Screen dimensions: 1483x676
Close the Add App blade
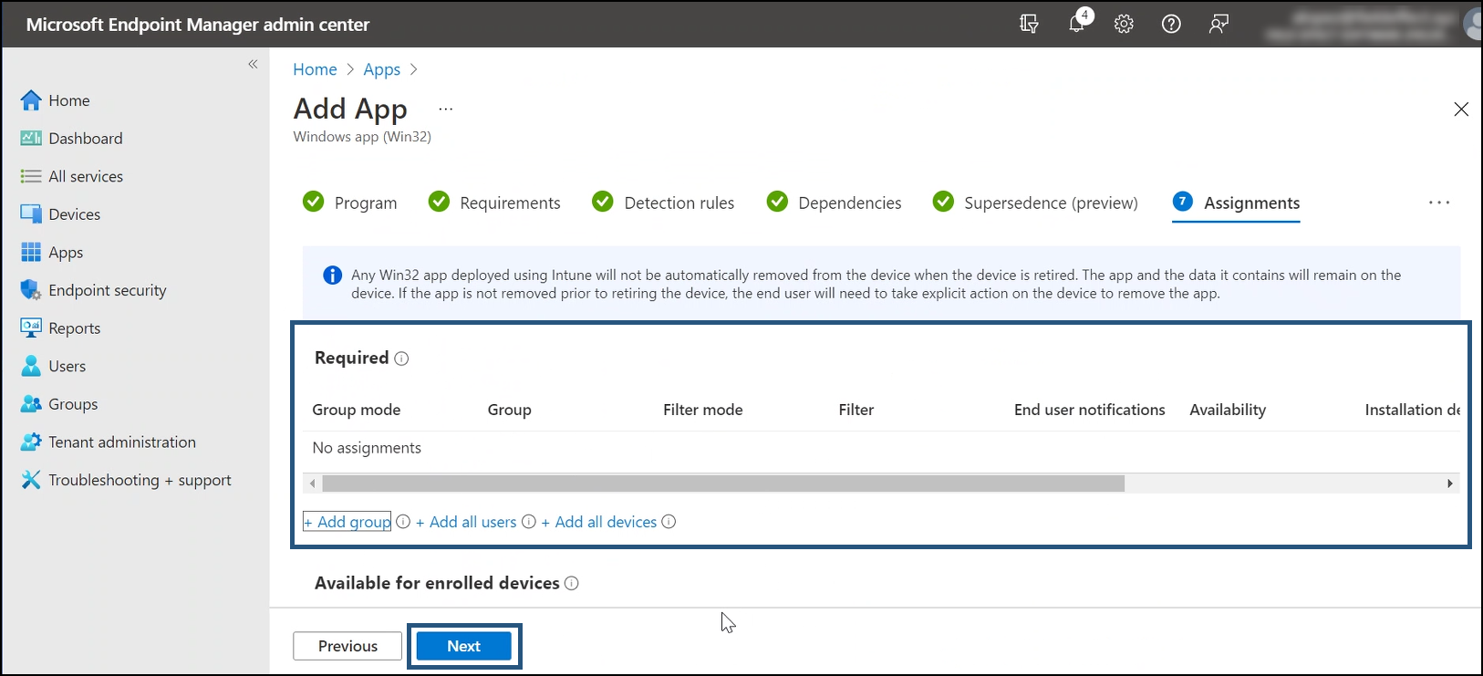click(1461, 109)
